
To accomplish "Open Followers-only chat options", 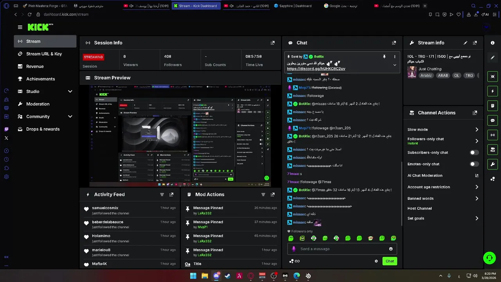I will [x=443, y=141].
